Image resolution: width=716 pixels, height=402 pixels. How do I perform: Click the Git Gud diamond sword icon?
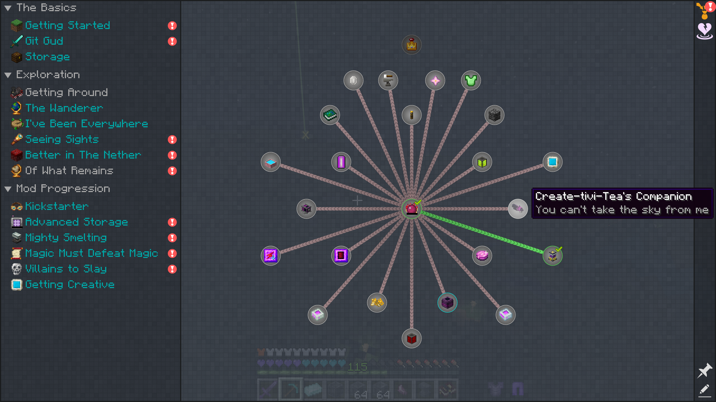[x=17, y=41]
